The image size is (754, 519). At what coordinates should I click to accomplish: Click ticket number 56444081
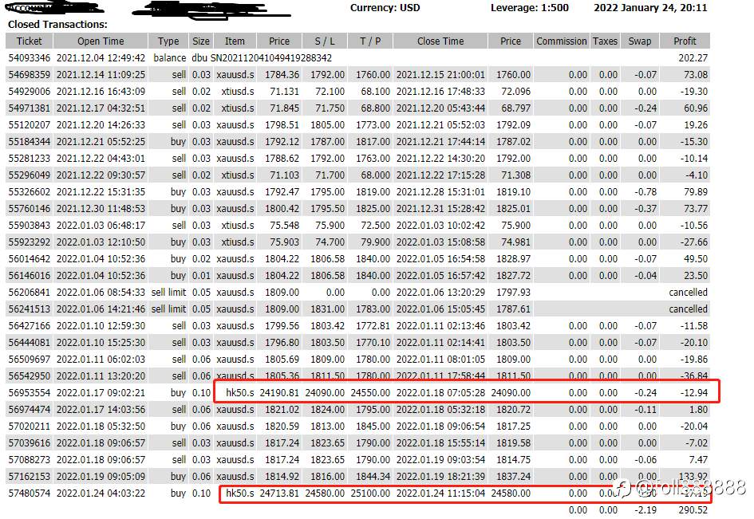tap(29, 343)
